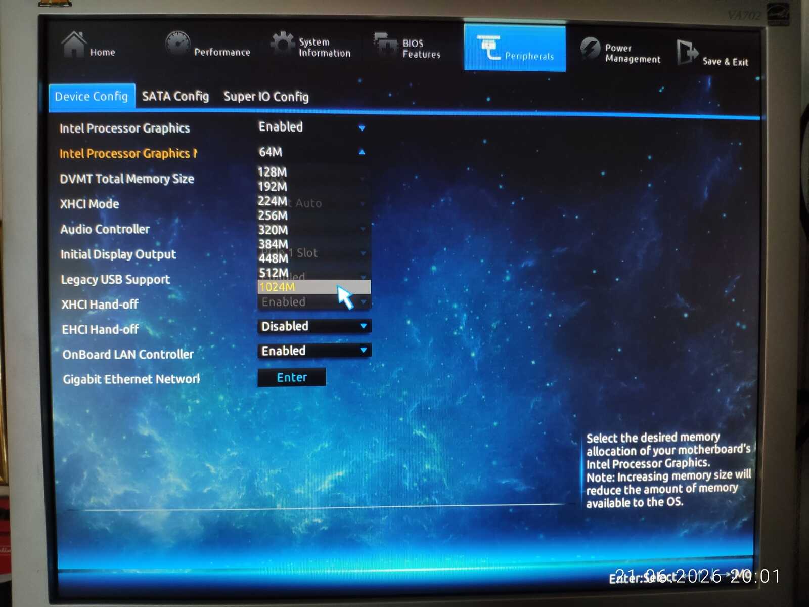Screen dimensions: 809x607
Task: Select the Peripherals plug icon
Action: (488, 48)
